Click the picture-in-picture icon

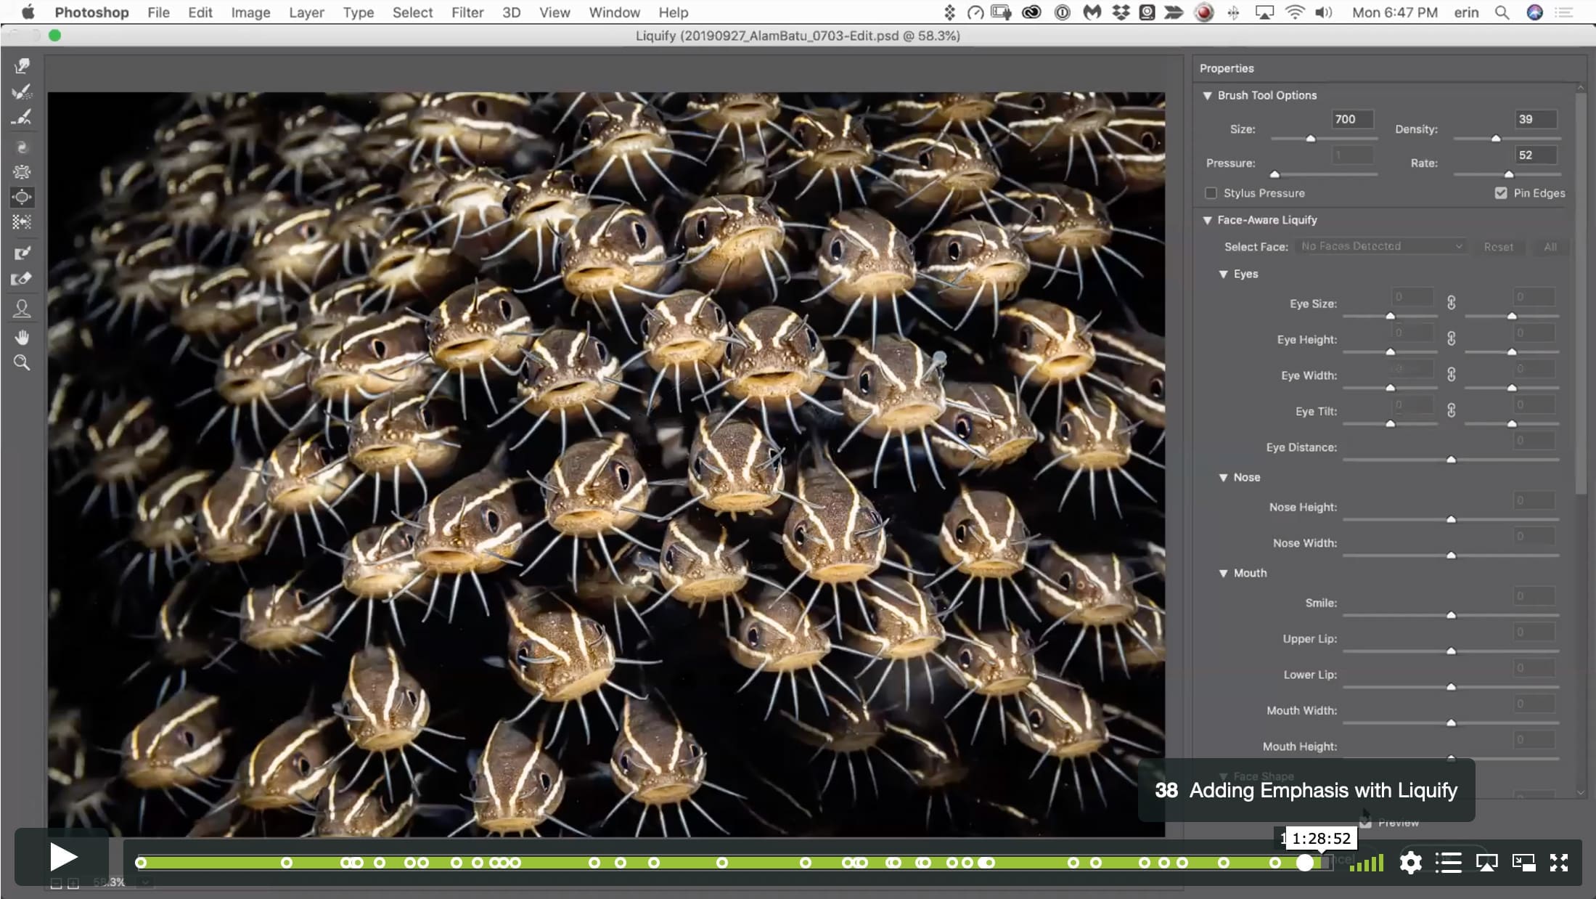tap(1523, 863)
